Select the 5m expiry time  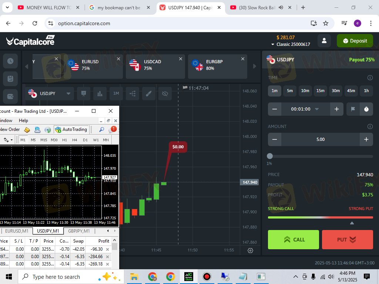click(x=290, y=91)
